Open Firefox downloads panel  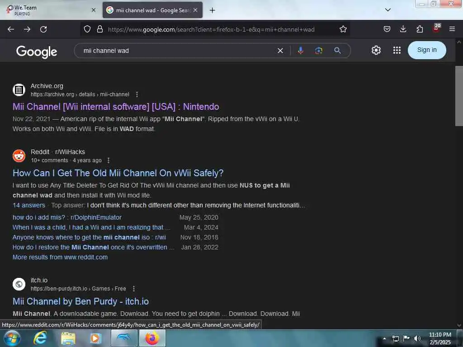403,29
